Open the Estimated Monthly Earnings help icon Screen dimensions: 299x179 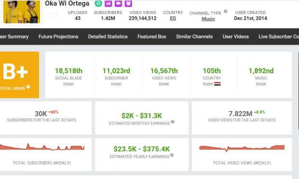(173, 122)
